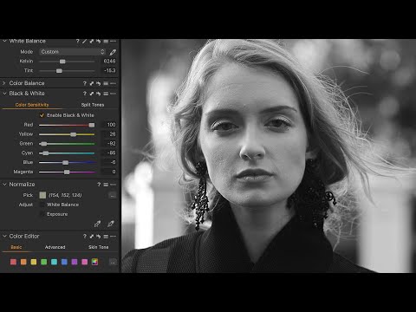Click the Red sensitivity slider handle
Image resolution: width=416 pixels, height=312 pixels.
(92, 125)
